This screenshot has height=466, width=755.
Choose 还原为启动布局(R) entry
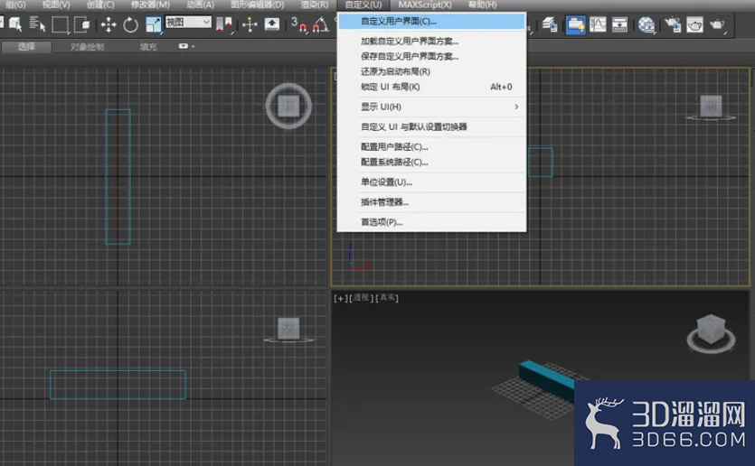(x=431, y=71)
